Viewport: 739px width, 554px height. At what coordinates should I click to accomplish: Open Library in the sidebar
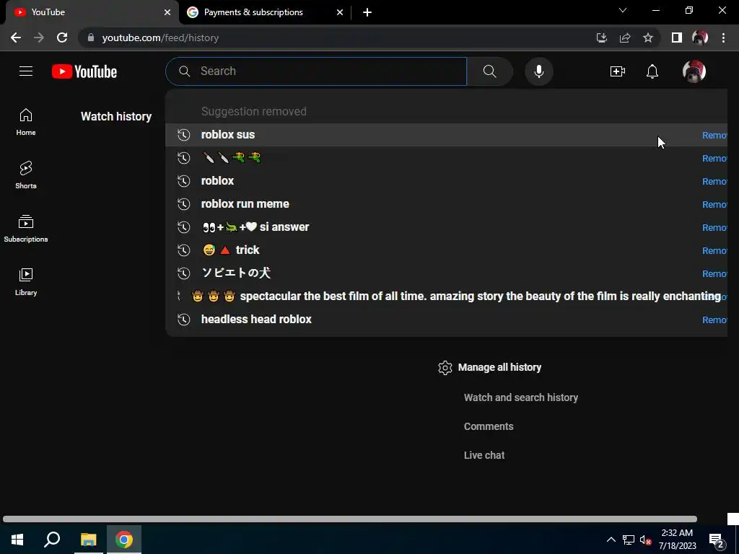pyautogui.click(x=26, y=282)
